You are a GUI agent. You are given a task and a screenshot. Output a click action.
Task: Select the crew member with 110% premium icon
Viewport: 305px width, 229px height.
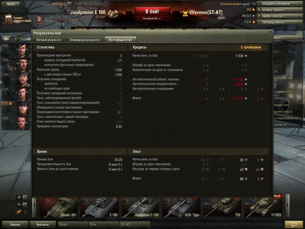tap(16, 109)
